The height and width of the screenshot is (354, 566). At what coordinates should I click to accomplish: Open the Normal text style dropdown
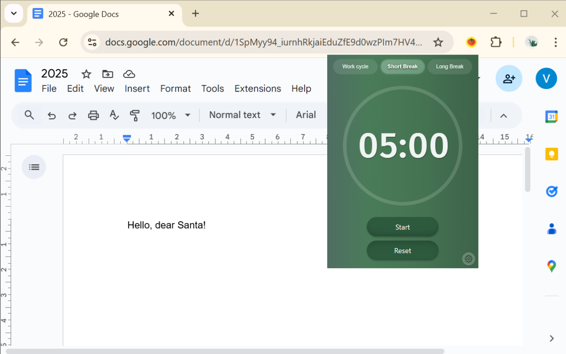click(242, 115)
